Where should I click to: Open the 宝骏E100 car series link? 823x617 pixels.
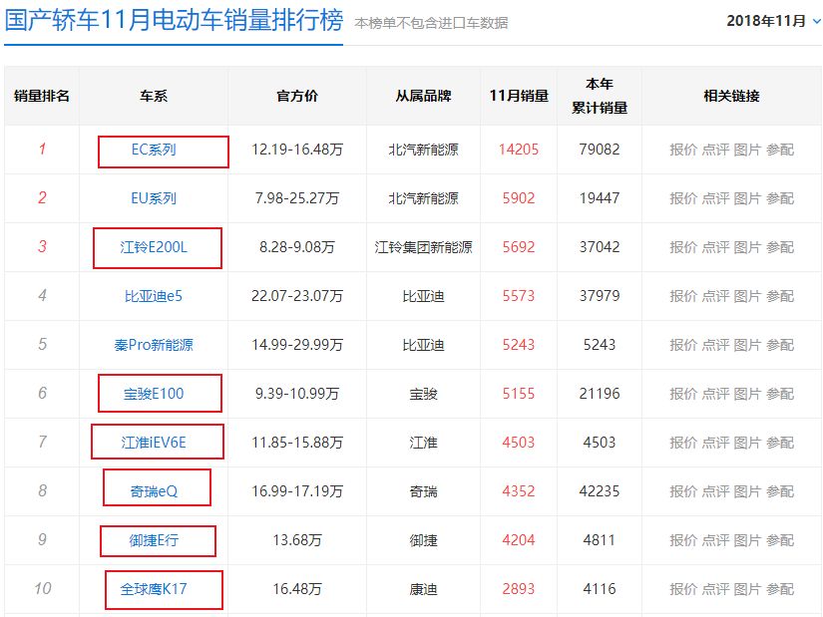[x=154, y=394]
